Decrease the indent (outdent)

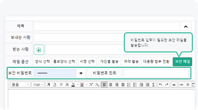141,85
